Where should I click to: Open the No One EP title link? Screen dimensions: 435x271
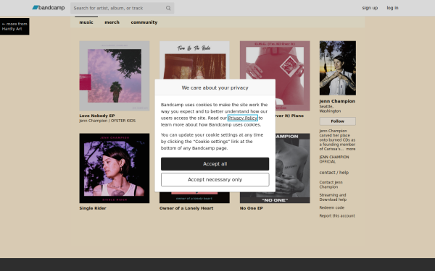(x=252, y=208)
